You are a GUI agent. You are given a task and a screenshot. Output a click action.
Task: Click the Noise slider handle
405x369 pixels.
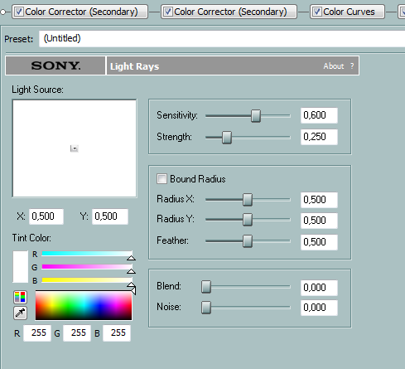(x=206, y=308)
